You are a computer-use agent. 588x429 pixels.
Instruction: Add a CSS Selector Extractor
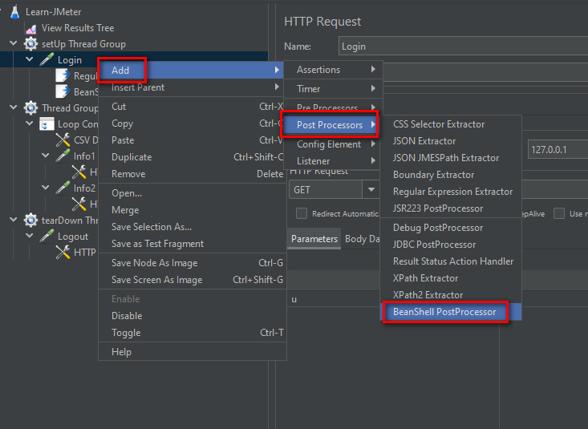coord(451,124)
